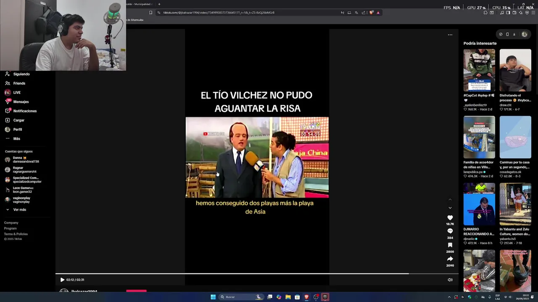The image size is (538, 302).
Task: Click the browser address bar URL
Action: 219,13
